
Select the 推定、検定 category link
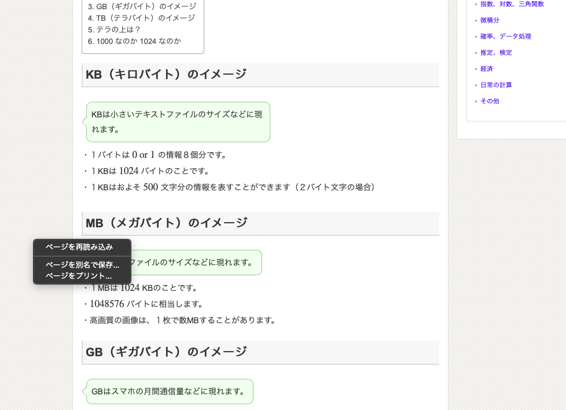(x=496, y=53)
